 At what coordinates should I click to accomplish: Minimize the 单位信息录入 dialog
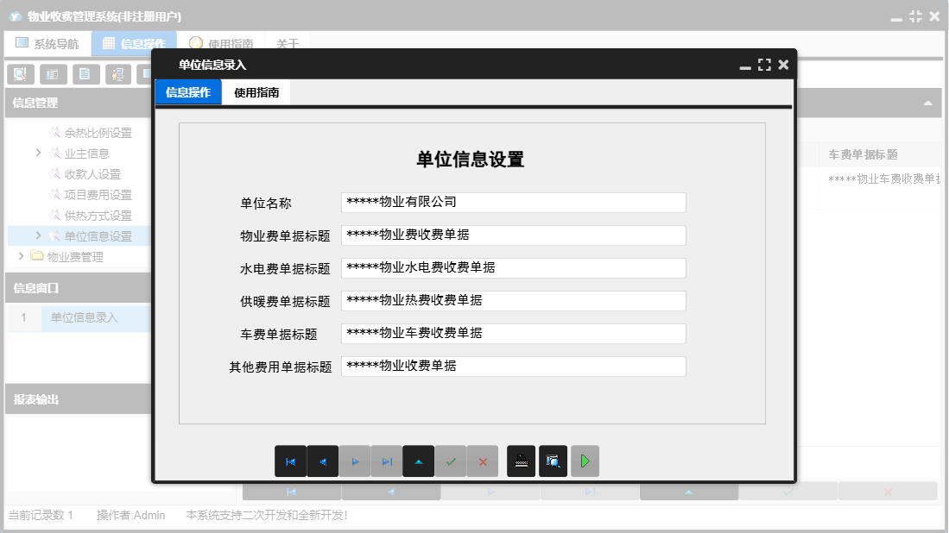tap(745, 66)
